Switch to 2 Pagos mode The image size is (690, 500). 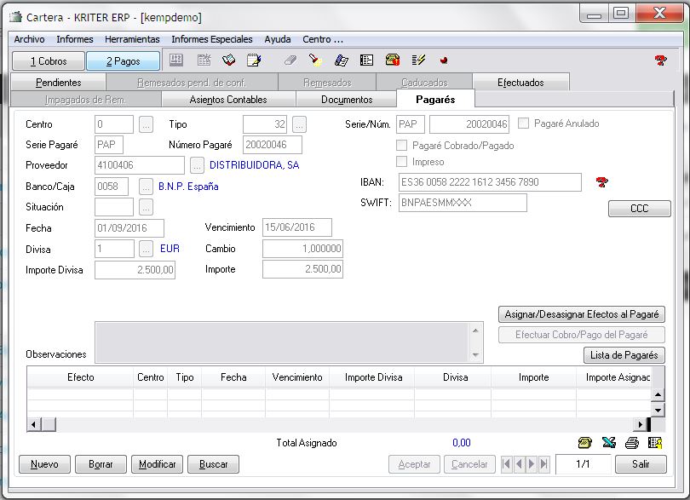[124, 61]
